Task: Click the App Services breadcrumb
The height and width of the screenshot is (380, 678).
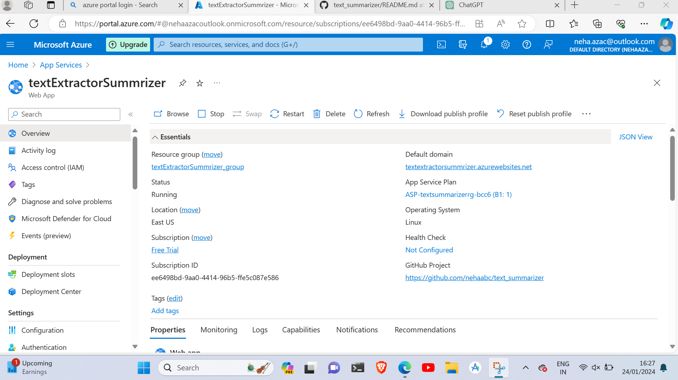Action: 61,65
